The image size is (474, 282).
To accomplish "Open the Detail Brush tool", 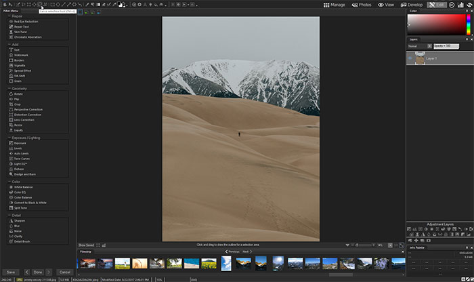I will point(20,241).
